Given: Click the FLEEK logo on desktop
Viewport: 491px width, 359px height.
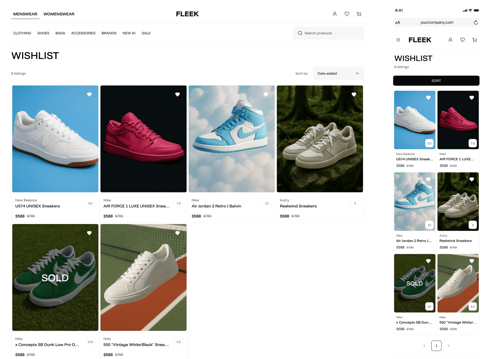Looking at the screenshot, I should click(x=187, y=14).
